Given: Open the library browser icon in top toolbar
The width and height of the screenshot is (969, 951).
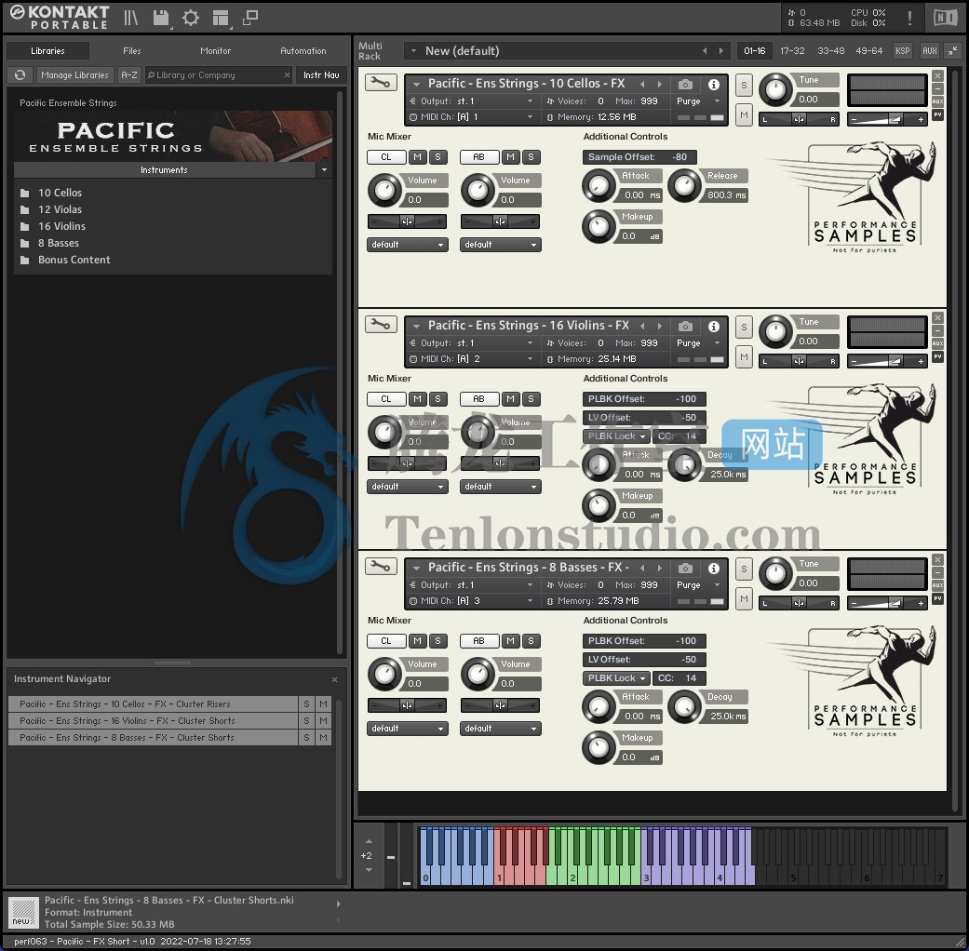Looking at the screenshot, I should (x=130, y=18).
